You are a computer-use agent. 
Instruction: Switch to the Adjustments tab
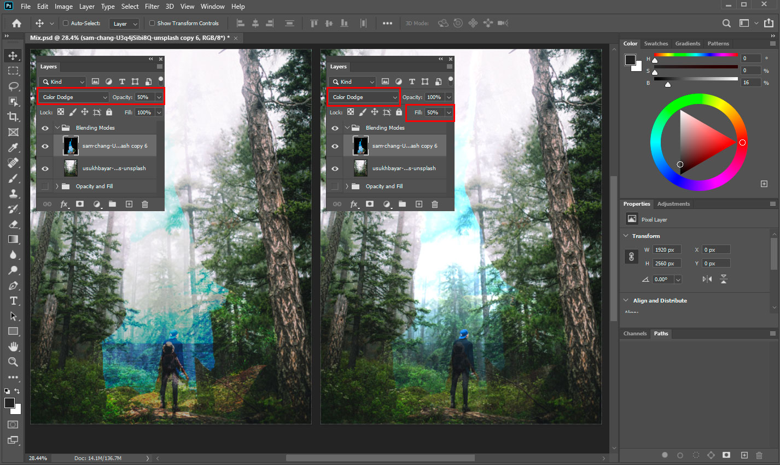(x=673, y=204)
